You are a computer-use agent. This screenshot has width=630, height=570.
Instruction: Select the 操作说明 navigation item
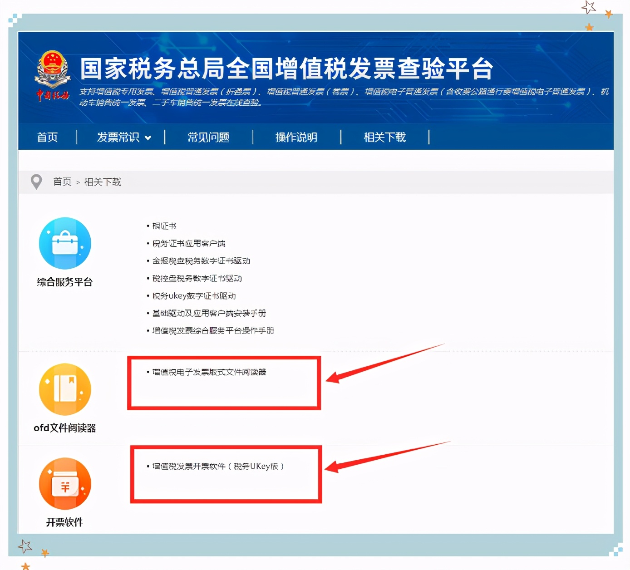(x=295, y=138)
